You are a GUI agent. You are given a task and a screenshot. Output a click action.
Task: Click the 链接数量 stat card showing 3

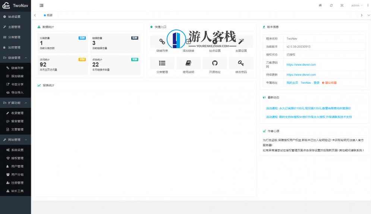tap(115, 43)
